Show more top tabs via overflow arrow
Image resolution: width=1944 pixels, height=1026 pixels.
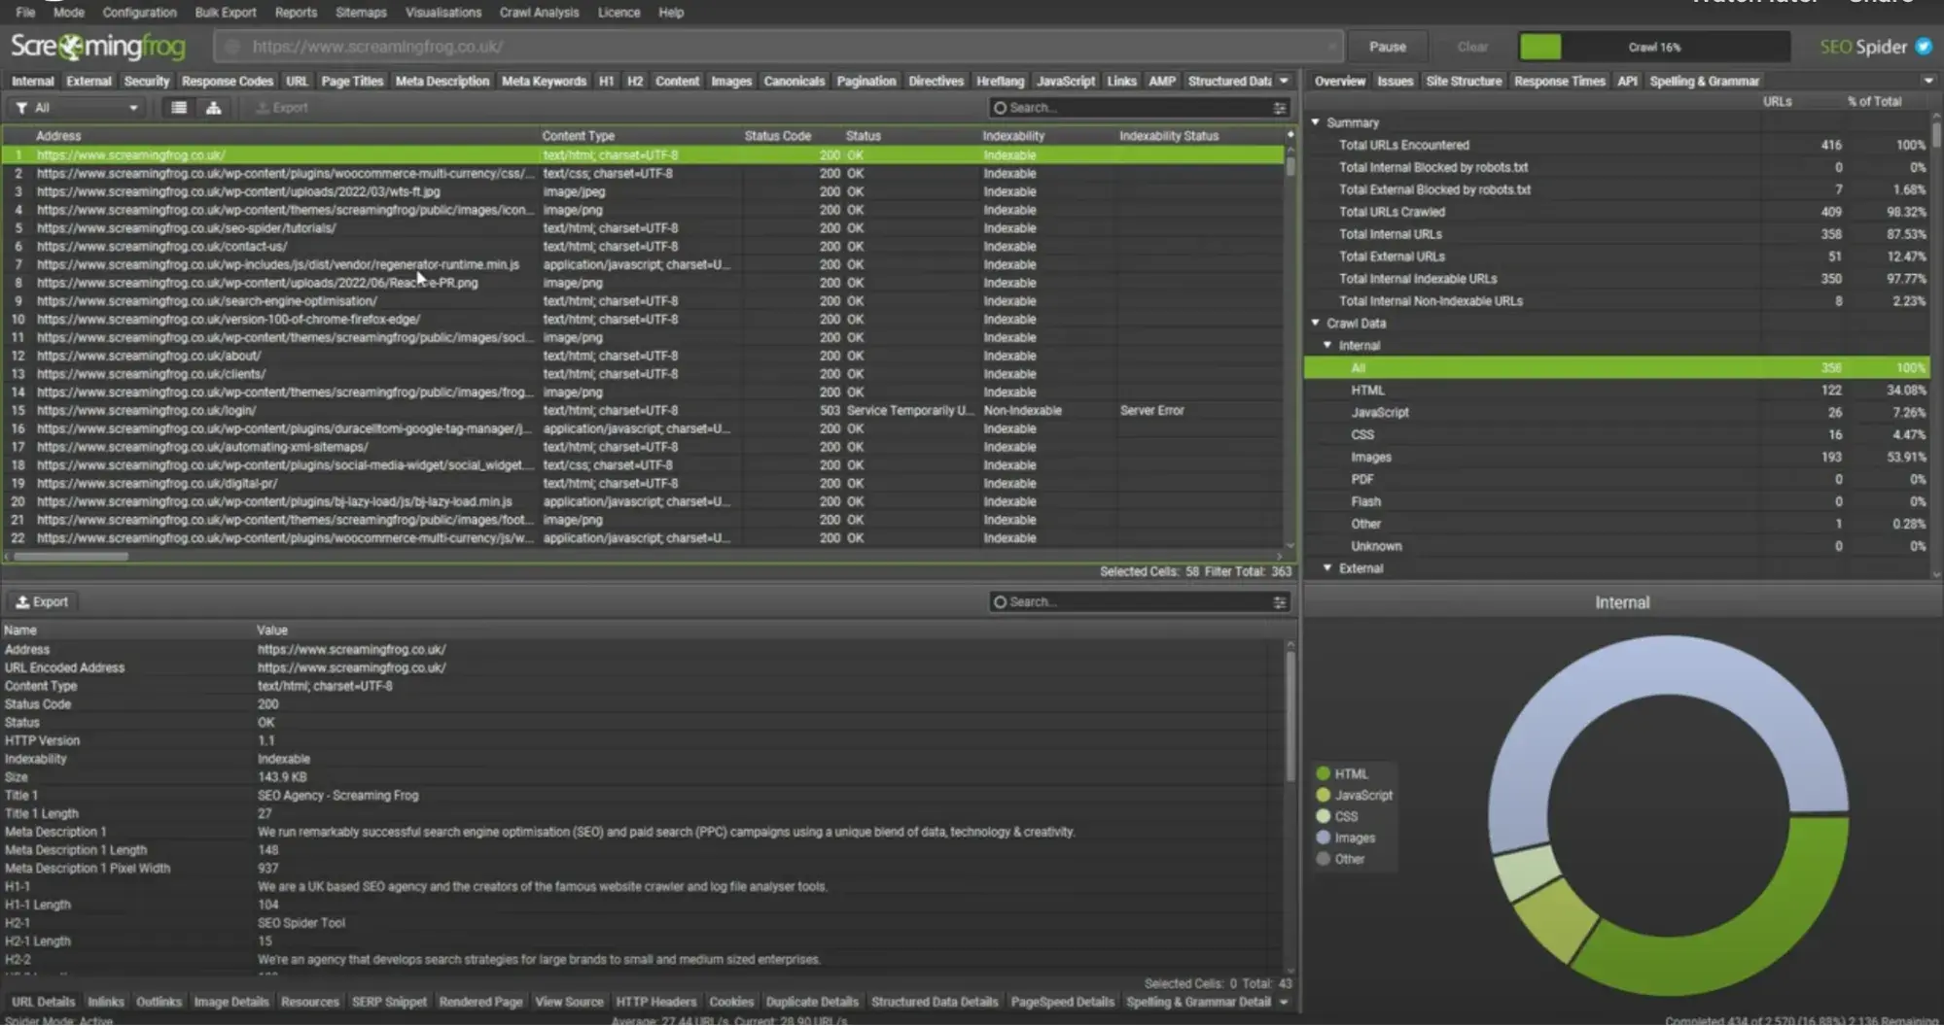[x=1284, y=82]
